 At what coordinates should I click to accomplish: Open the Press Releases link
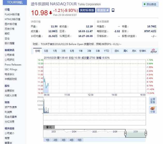[13, 64]
